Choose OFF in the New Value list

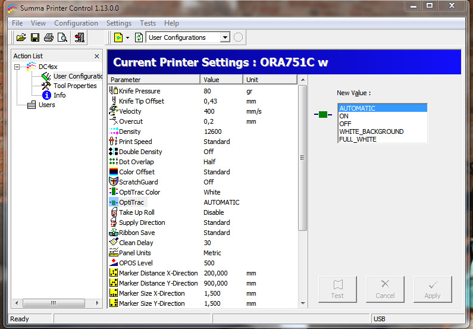pyautogui.click(x=383, y=124)
